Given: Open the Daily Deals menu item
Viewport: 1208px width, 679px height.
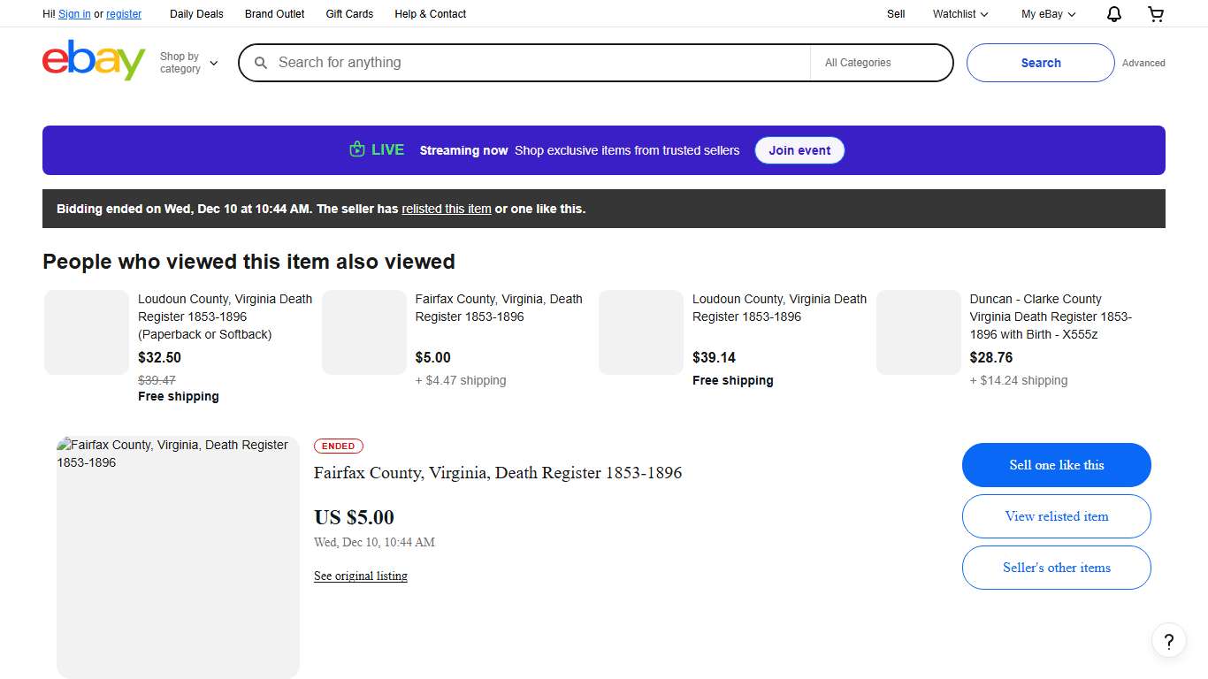Looking at the screenshot, I should coord(196,14).
